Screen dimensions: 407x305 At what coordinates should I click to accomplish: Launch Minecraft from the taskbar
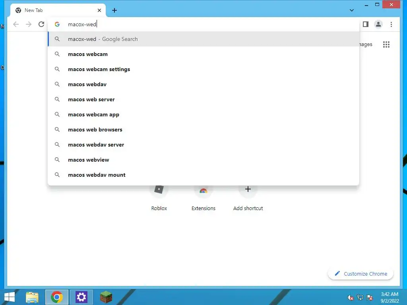click(x=106, y=297)
